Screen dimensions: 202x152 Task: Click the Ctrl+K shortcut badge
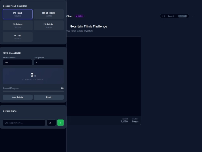click(183, 16)
